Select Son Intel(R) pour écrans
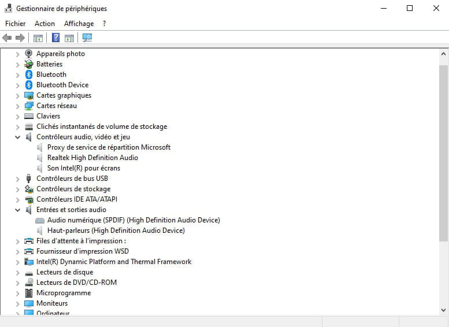 (84, 168)
